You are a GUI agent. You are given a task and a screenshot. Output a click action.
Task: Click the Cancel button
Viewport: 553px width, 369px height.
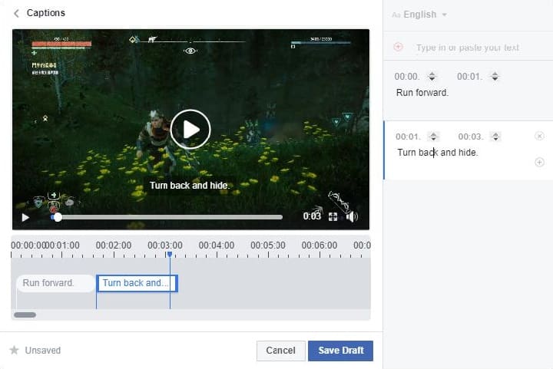[280, 351]
